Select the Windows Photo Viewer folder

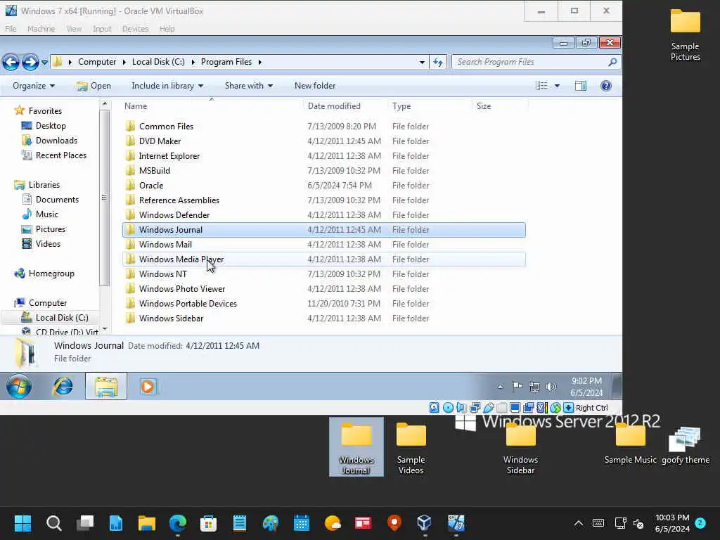(323, 289)
